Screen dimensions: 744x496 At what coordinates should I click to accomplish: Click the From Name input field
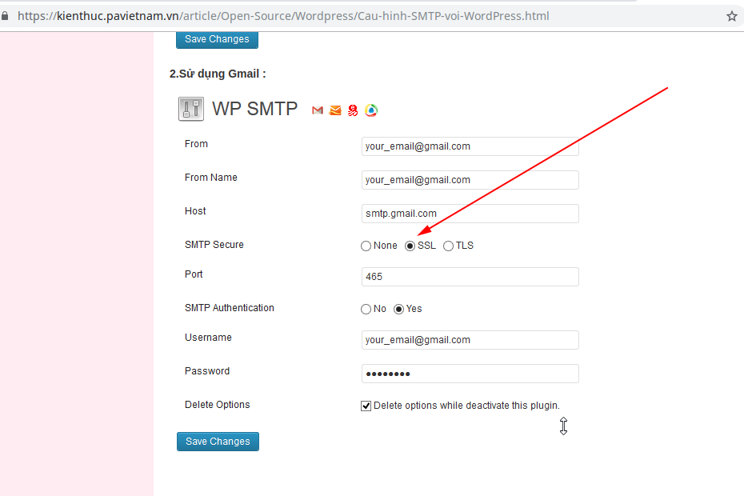tap(470, 180)
